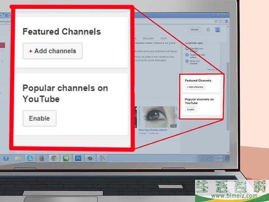Open the browser hamburger menu

pyautogui.click(x=227, y=21)
